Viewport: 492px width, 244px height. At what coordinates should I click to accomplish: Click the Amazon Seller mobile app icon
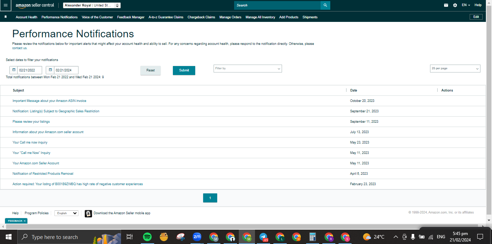click(88, 213)
